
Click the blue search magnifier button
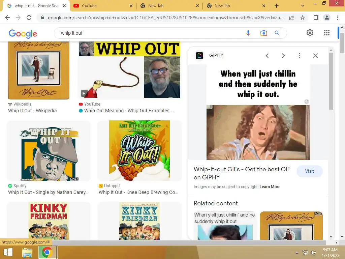click(277, 33)
